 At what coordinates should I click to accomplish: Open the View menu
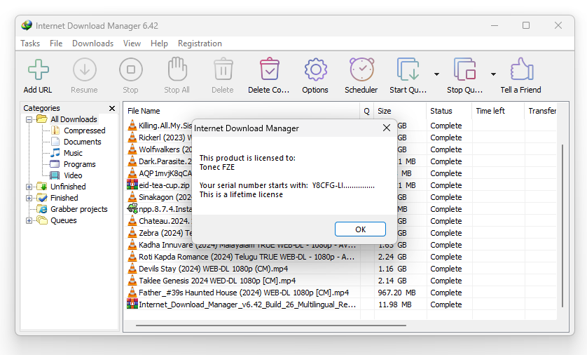[x=132, y=43]
